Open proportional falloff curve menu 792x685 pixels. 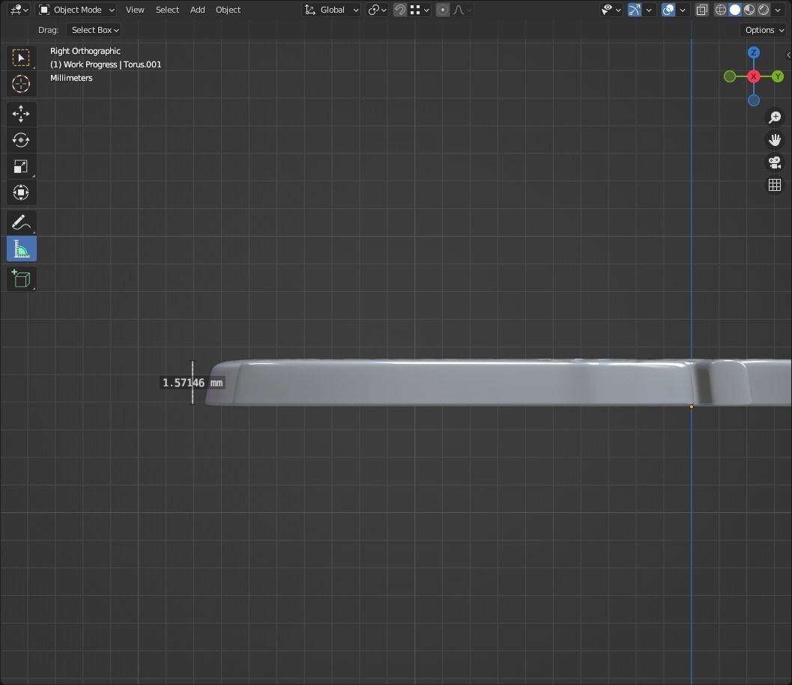click(x=462, y=10)
